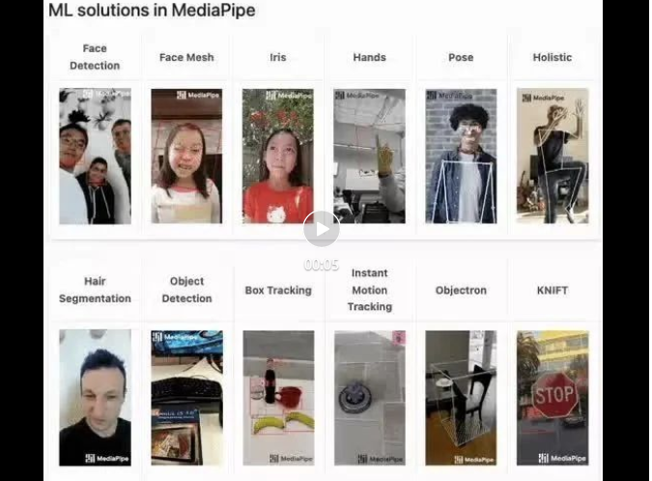The width and height of the screenshot is (652, 481).
Task: Open the Hands demo thumbnail
Action: pyautogui.click(x=369, y=156)
